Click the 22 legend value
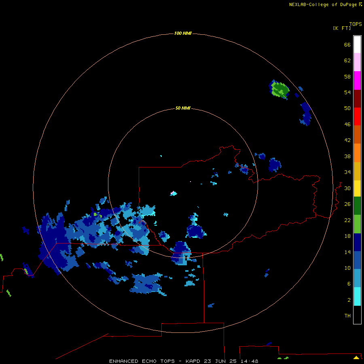The height and width of the screenshot is (364, 364). 347,220
